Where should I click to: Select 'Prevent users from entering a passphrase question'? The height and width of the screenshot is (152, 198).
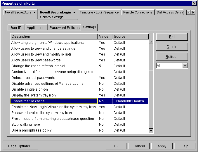point(79,118)
